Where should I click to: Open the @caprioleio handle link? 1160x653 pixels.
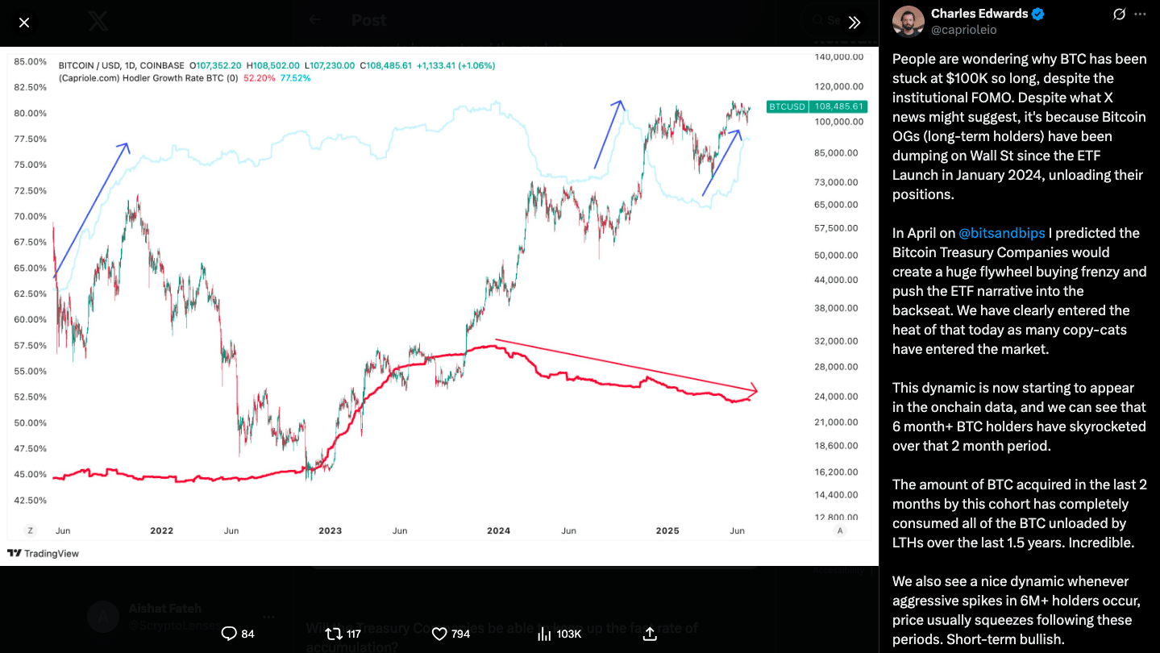964,30
